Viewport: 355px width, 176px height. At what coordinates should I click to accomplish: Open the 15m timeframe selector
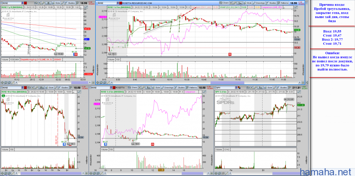42,87
